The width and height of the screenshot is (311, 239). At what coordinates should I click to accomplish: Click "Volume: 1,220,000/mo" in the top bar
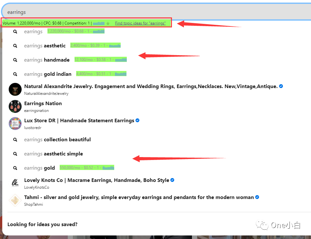[21, 23]
